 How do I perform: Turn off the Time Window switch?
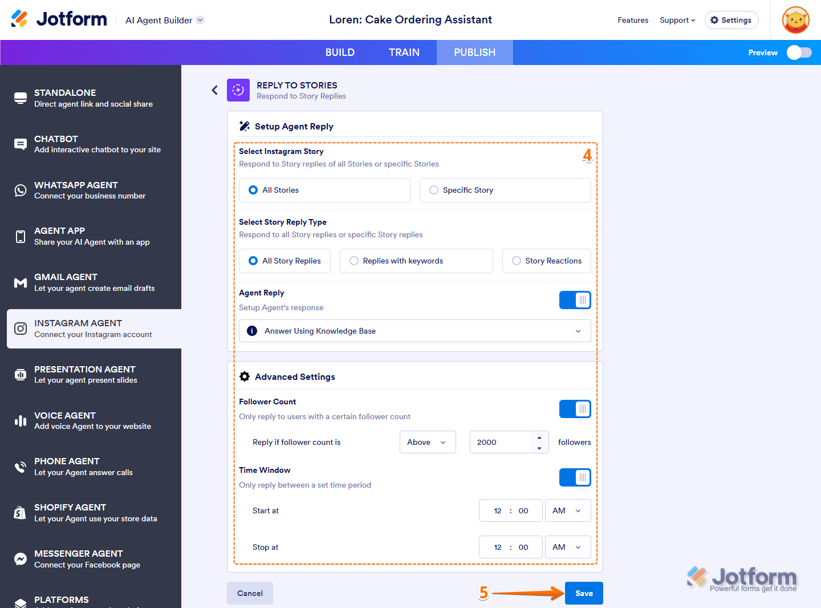575,477
